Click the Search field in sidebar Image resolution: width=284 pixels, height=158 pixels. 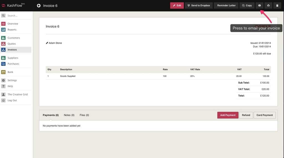18,16
